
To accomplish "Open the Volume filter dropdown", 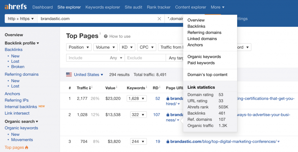I will pos(105,47).
